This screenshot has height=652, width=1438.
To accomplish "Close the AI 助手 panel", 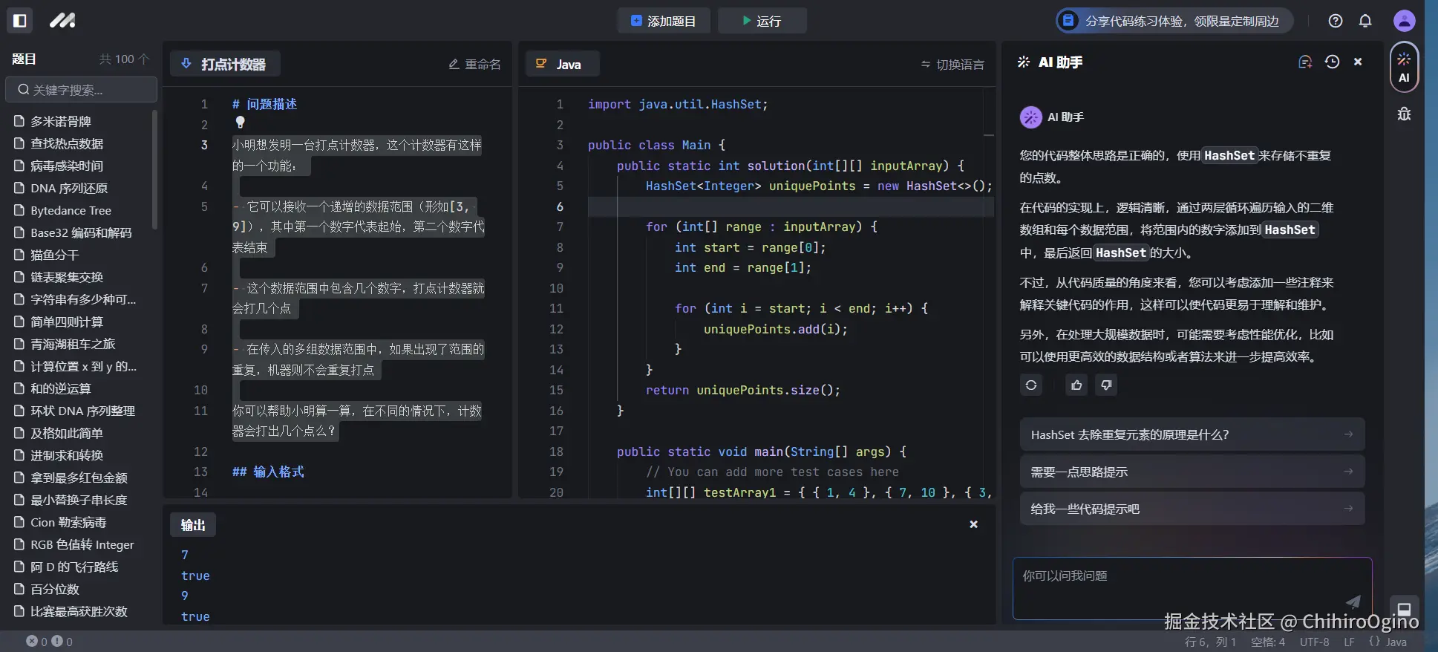I will click(x=1358, y=62).
